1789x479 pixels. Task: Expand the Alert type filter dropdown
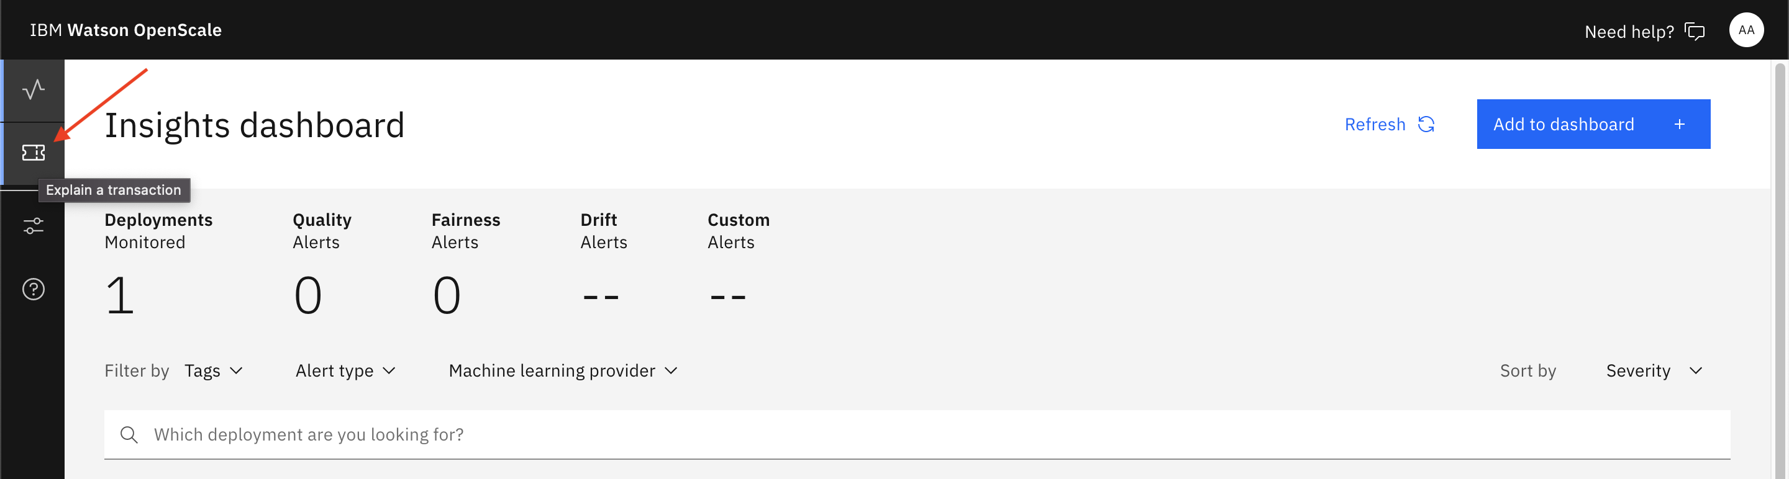[x=346, y=371]
